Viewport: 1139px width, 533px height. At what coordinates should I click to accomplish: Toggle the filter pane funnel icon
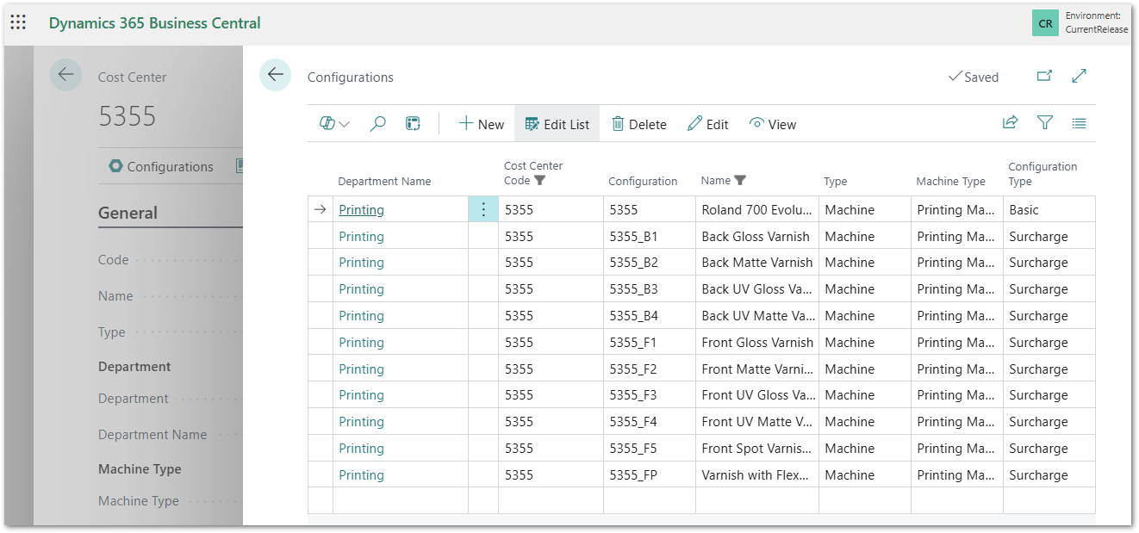(1044, 123)
